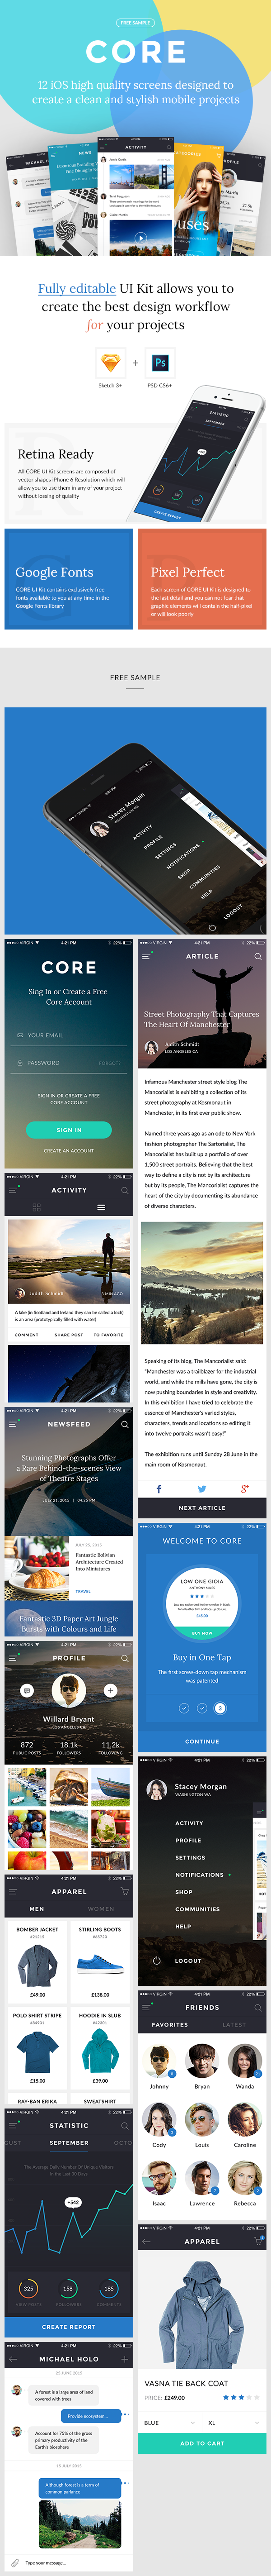271x2576 pixels.
Task: Click the SIGN IN button
Action: [x=69, y=1130]
